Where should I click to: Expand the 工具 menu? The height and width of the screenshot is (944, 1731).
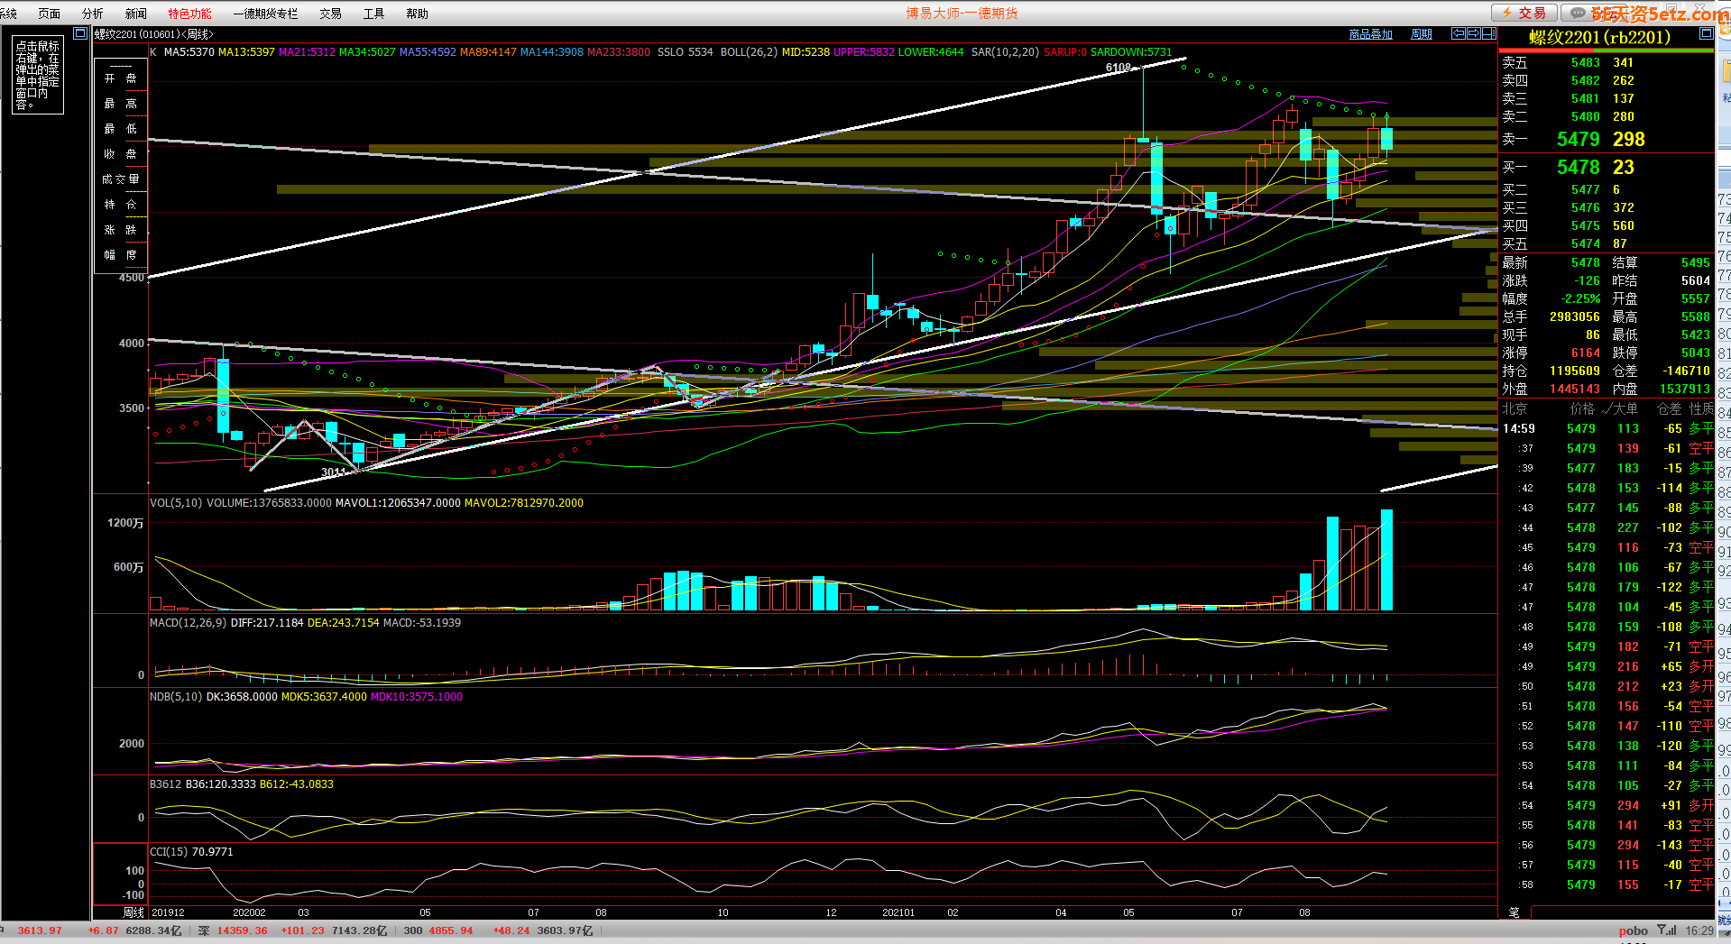(x=373, y=14)
